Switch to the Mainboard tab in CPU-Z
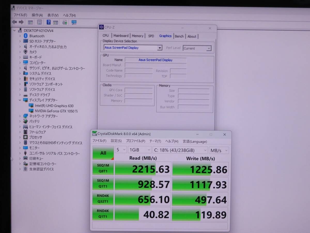 pyautogui.click(x=121, y=36)
